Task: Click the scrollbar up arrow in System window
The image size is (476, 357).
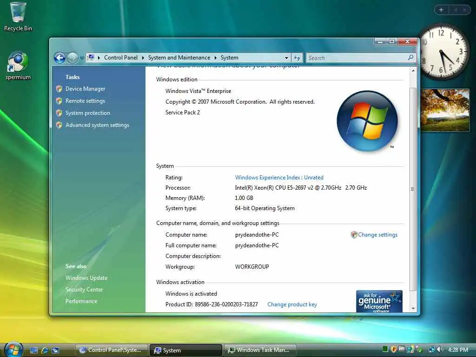Action: point(413,71)
